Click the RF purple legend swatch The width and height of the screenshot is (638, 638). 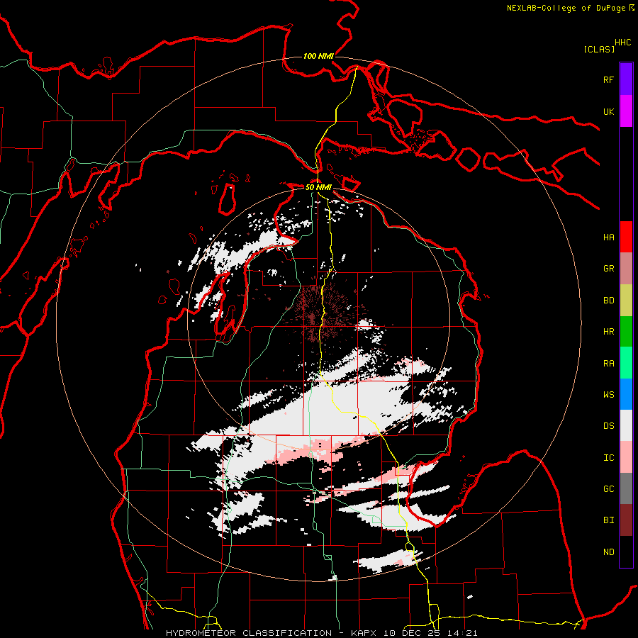(626, 79)
